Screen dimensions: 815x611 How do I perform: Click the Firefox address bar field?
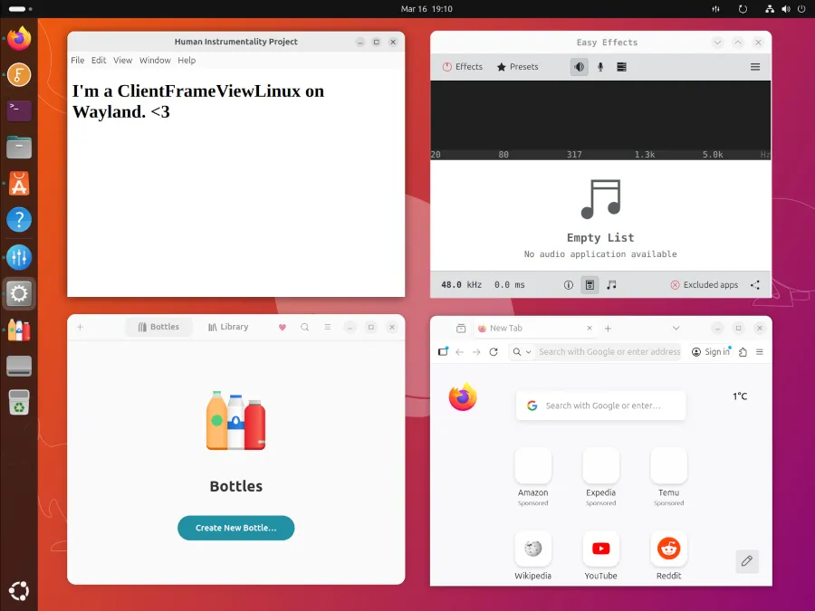(609, 352)
